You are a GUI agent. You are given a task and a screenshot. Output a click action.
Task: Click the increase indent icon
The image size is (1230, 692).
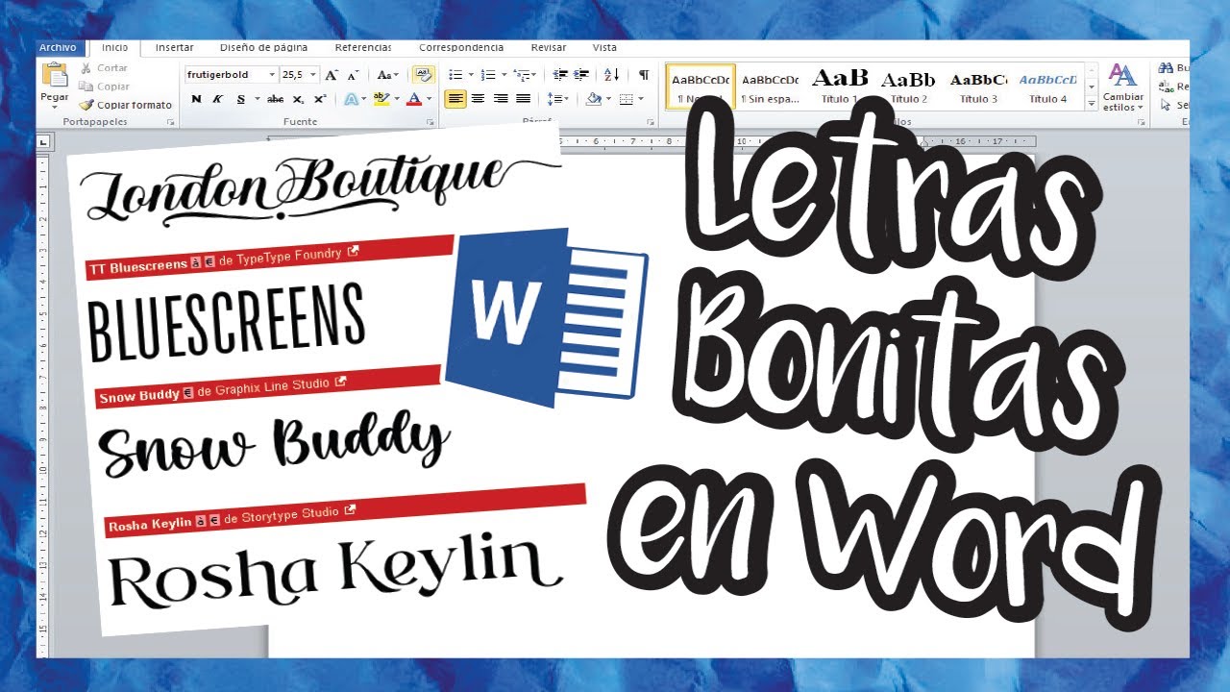pos(580,75)
